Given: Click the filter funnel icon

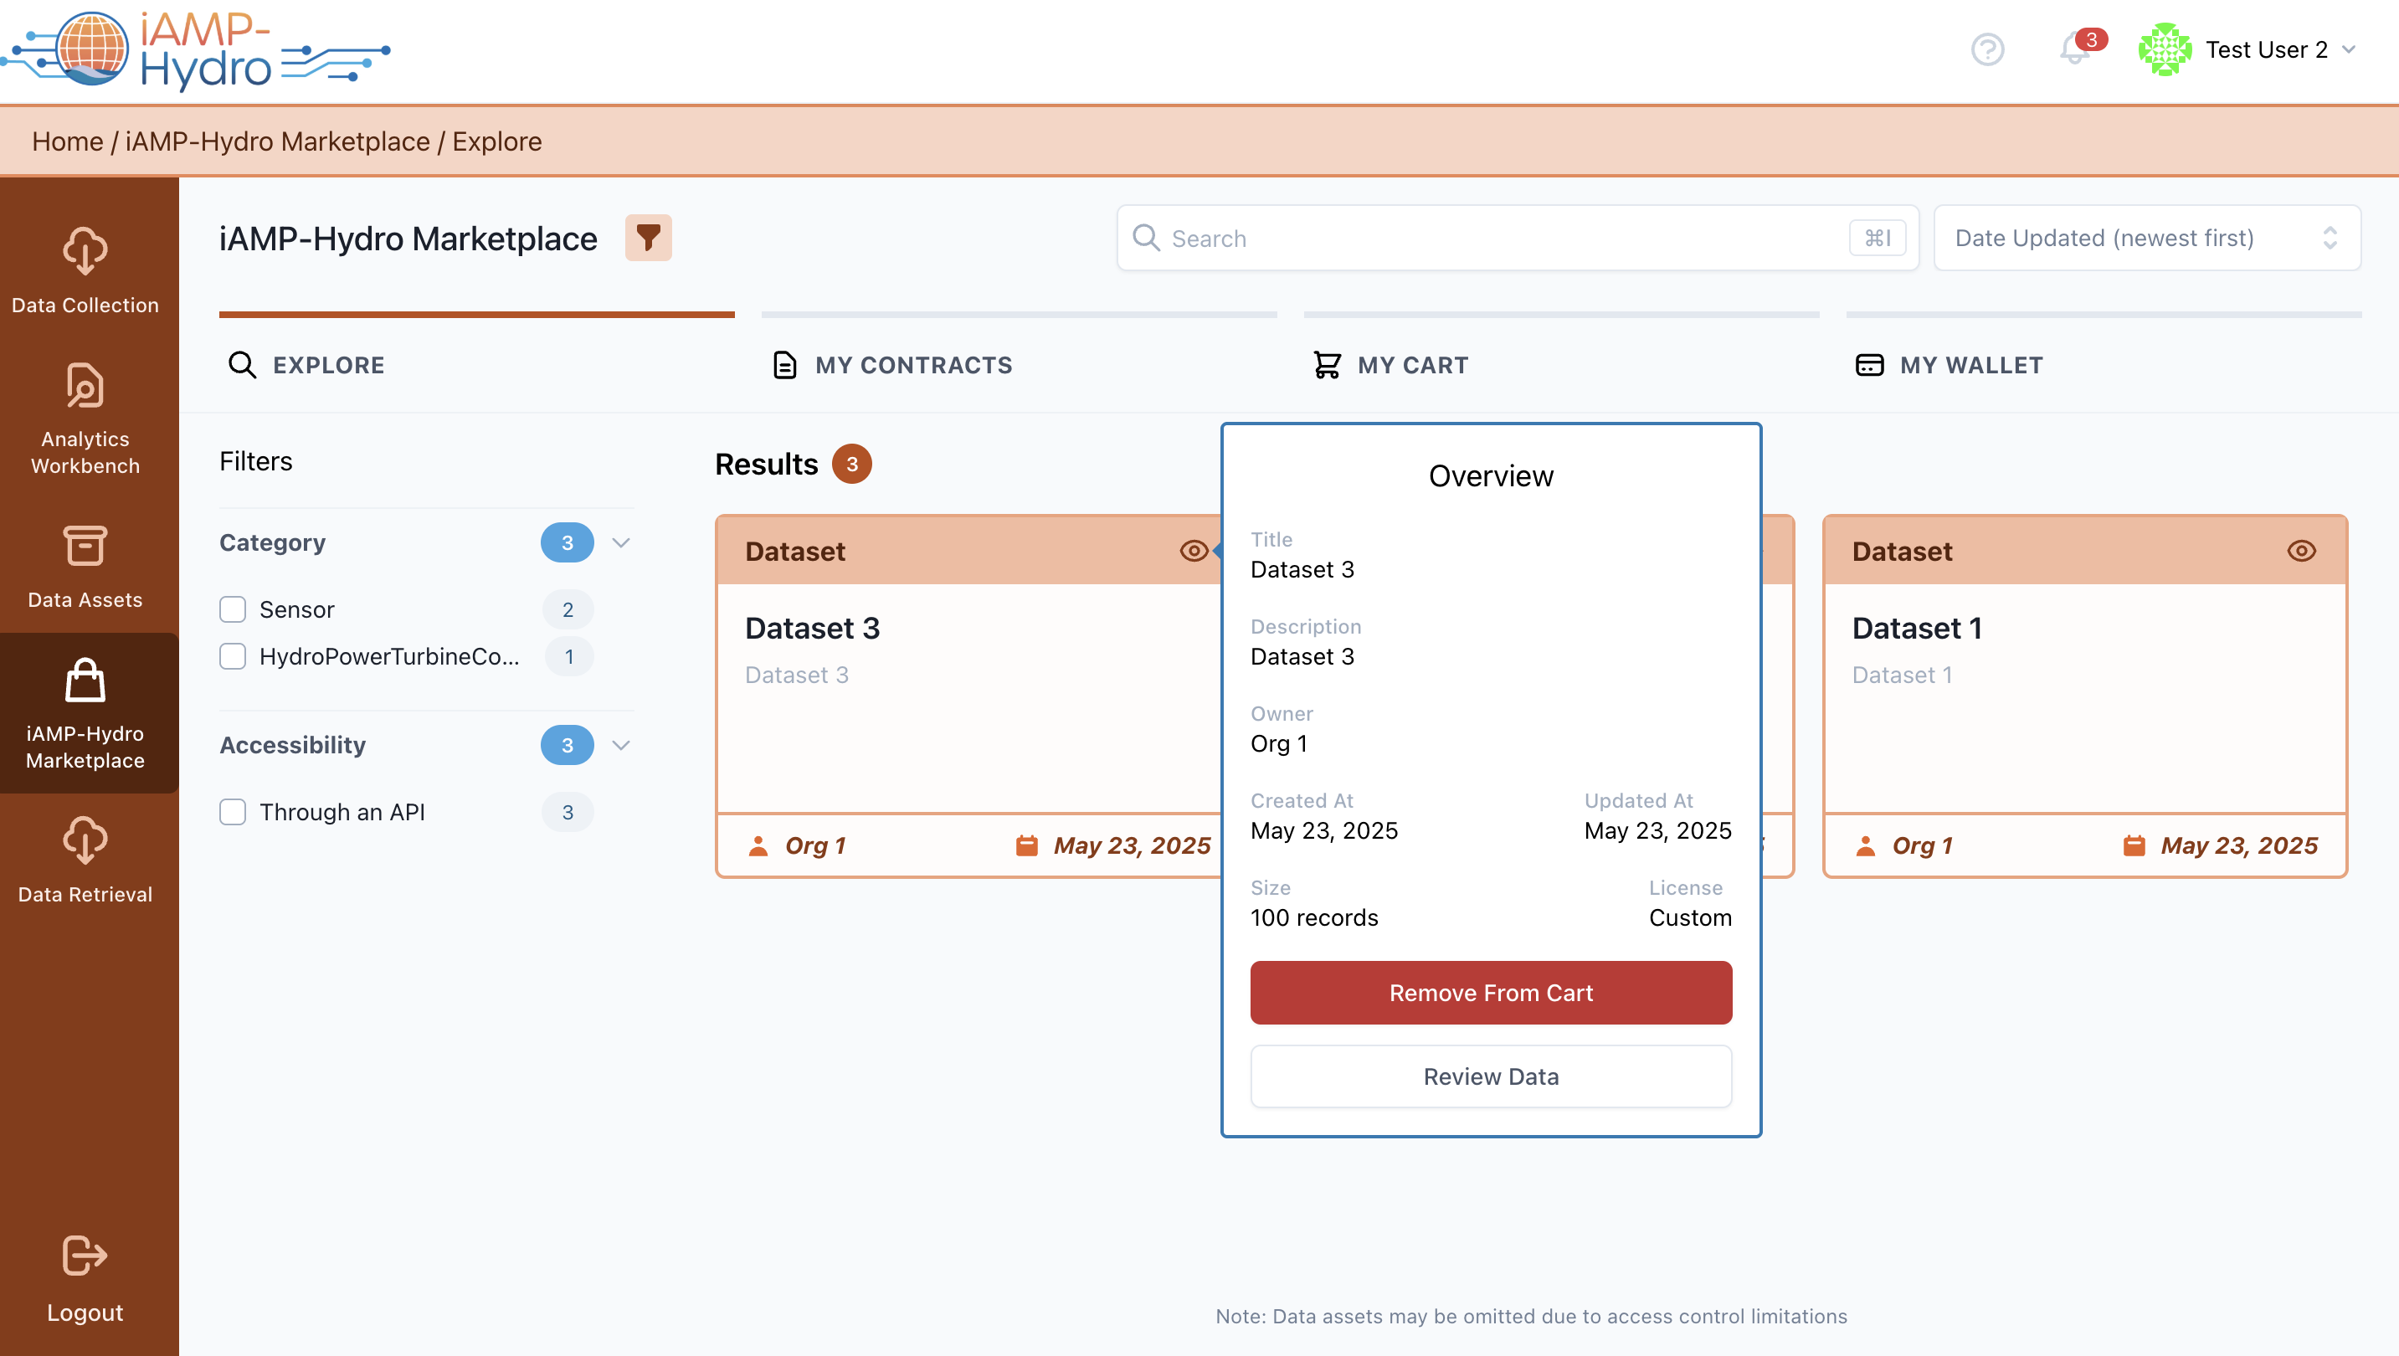Looking at the screenshot, I should pyautogui.click(x=648, y=239).
